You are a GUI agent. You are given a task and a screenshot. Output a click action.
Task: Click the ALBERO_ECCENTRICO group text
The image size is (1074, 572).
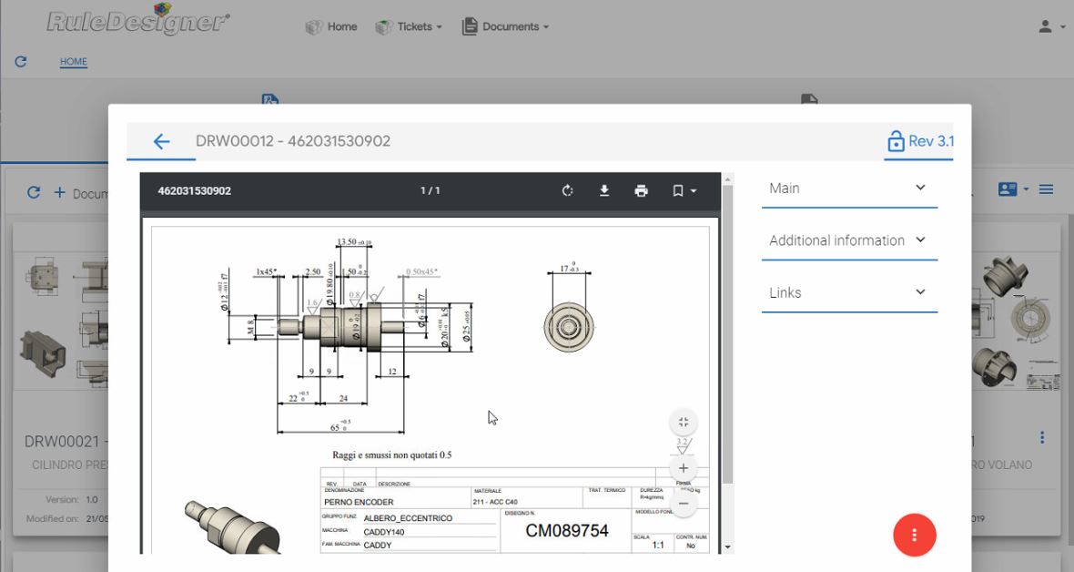coord(408,518)
